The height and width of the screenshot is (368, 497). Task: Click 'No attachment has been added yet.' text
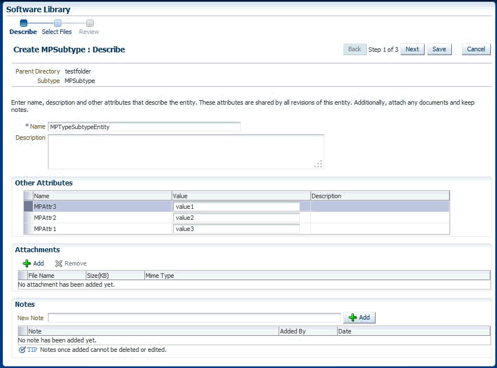[66, 284]
